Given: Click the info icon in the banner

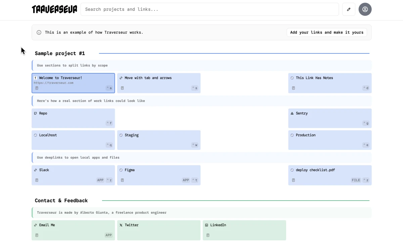Looking at the screenshot, I should pyautogui.click(x=39, y=33).
